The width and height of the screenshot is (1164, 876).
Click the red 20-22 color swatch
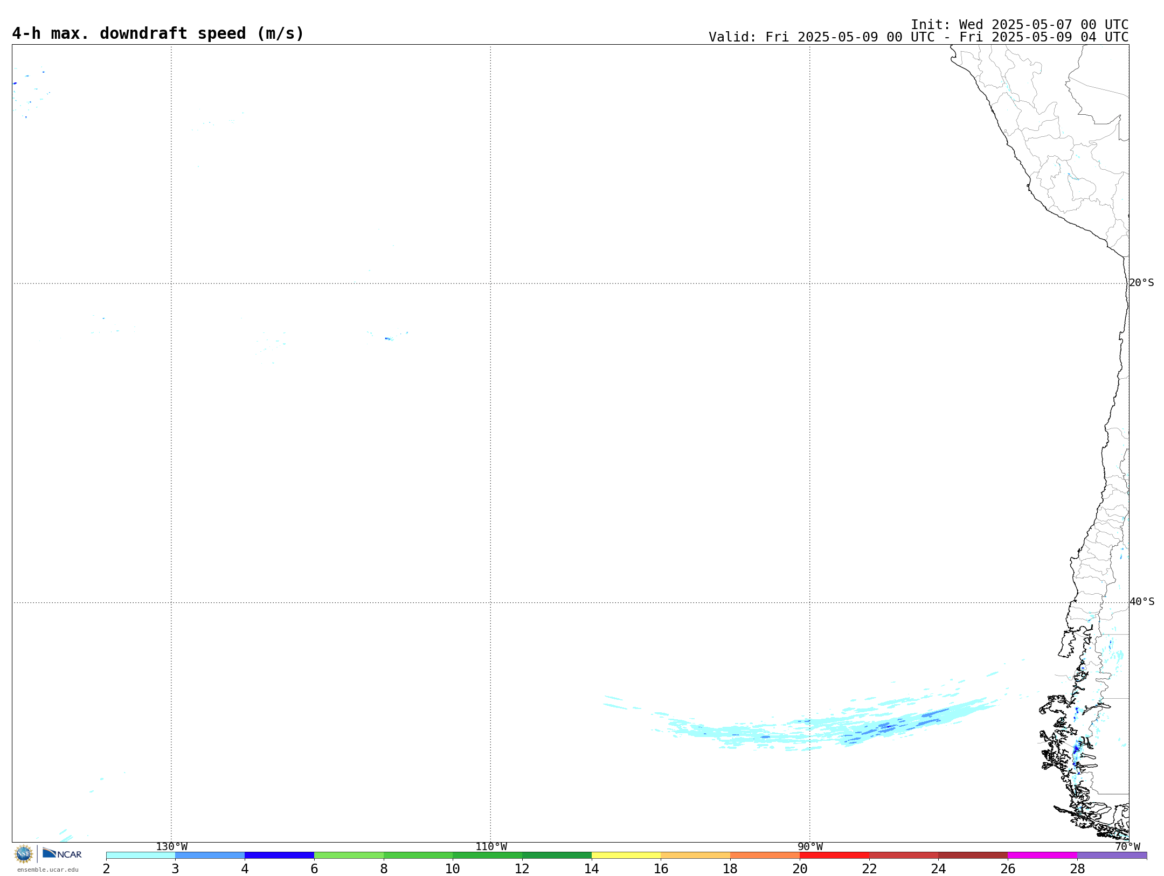(x=835, y=856)
